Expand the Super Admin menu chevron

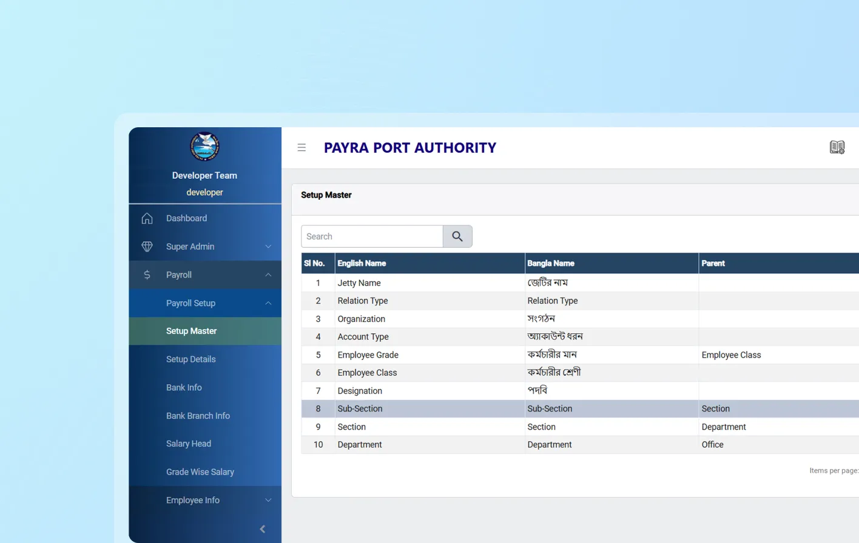pyautogui.click(x=268, y=247)
